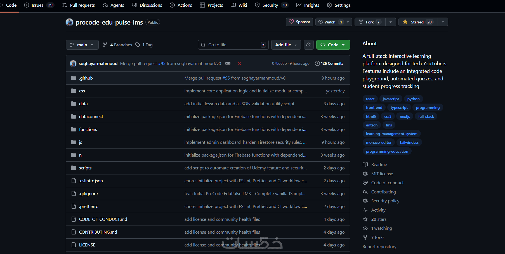Open the main branch selector

[82, 45]
